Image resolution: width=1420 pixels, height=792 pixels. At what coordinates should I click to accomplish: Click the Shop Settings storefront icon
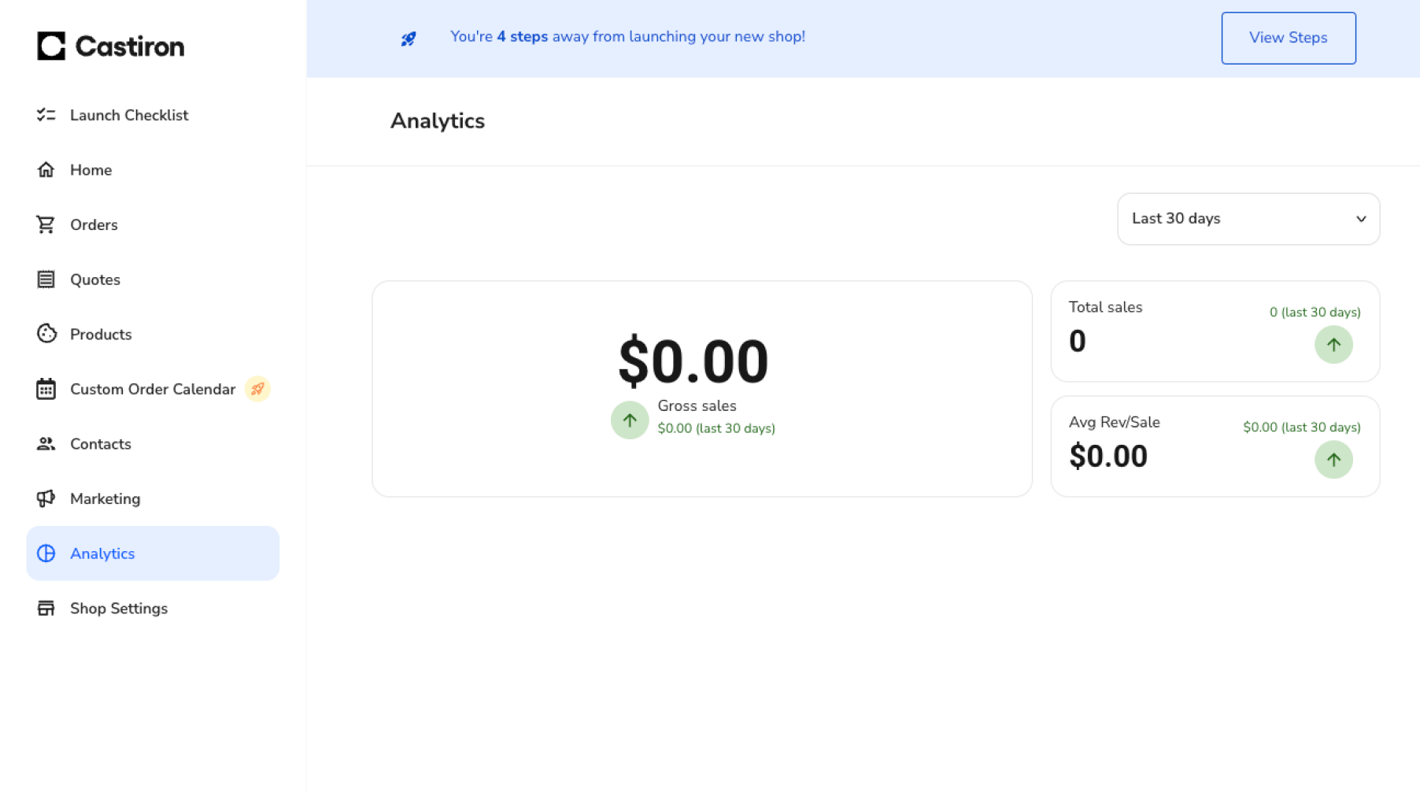click(46, 609)
